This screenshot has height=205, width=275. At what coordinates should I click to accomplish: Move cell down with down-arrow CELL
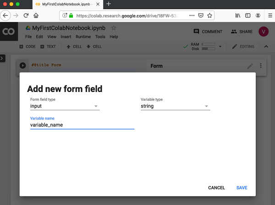pos(94,47)
